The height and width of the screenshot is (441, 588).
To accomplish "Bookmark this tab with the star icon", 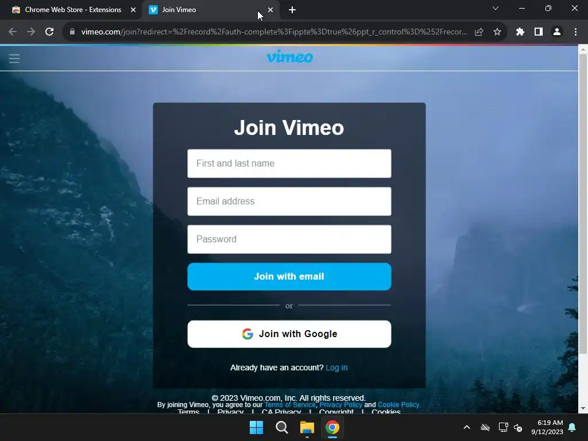I will tap(497, 32).
